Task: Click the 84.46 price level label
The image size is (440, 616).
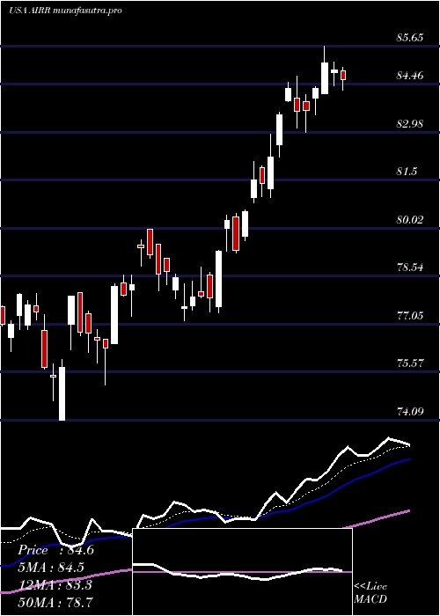Action: [x=410, y=76]
